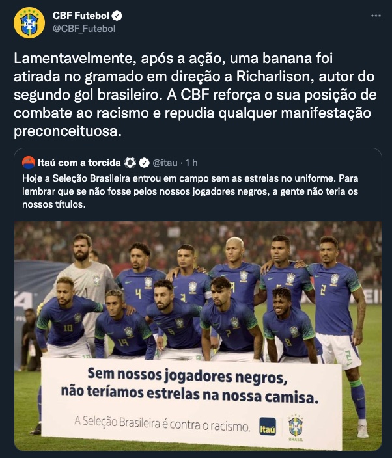Click the Itaú verified checkmark badge
The height and width of the screenshot is (458, 392).
pos(144,163)
